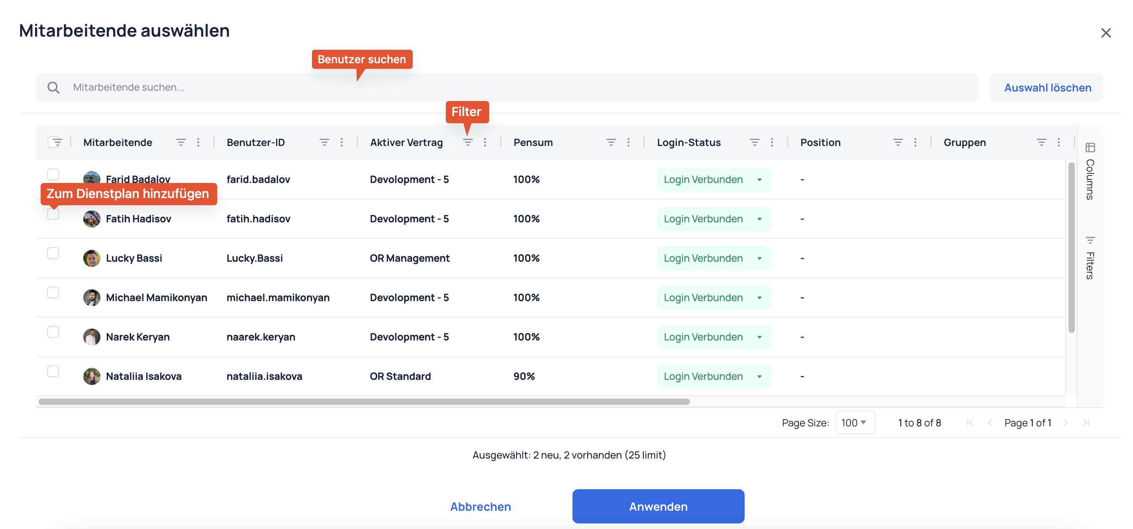Select Fatih Hadisov's checkbox
Screen dimensions: 1133x529
pos(53,214)
